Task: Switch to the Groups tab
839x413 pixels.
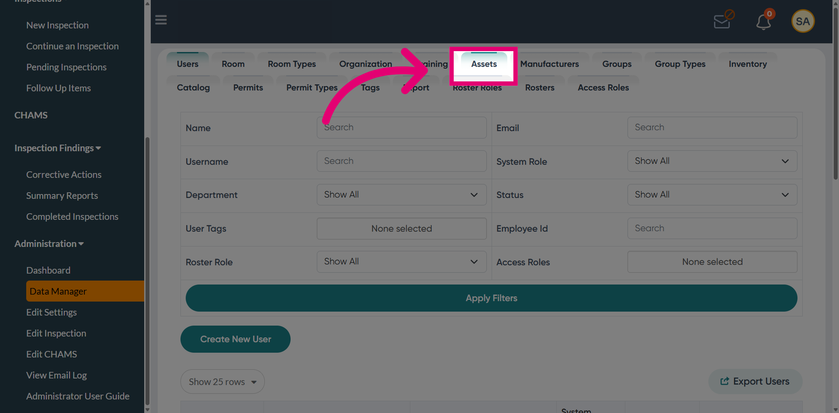Action: coord(617,64)
